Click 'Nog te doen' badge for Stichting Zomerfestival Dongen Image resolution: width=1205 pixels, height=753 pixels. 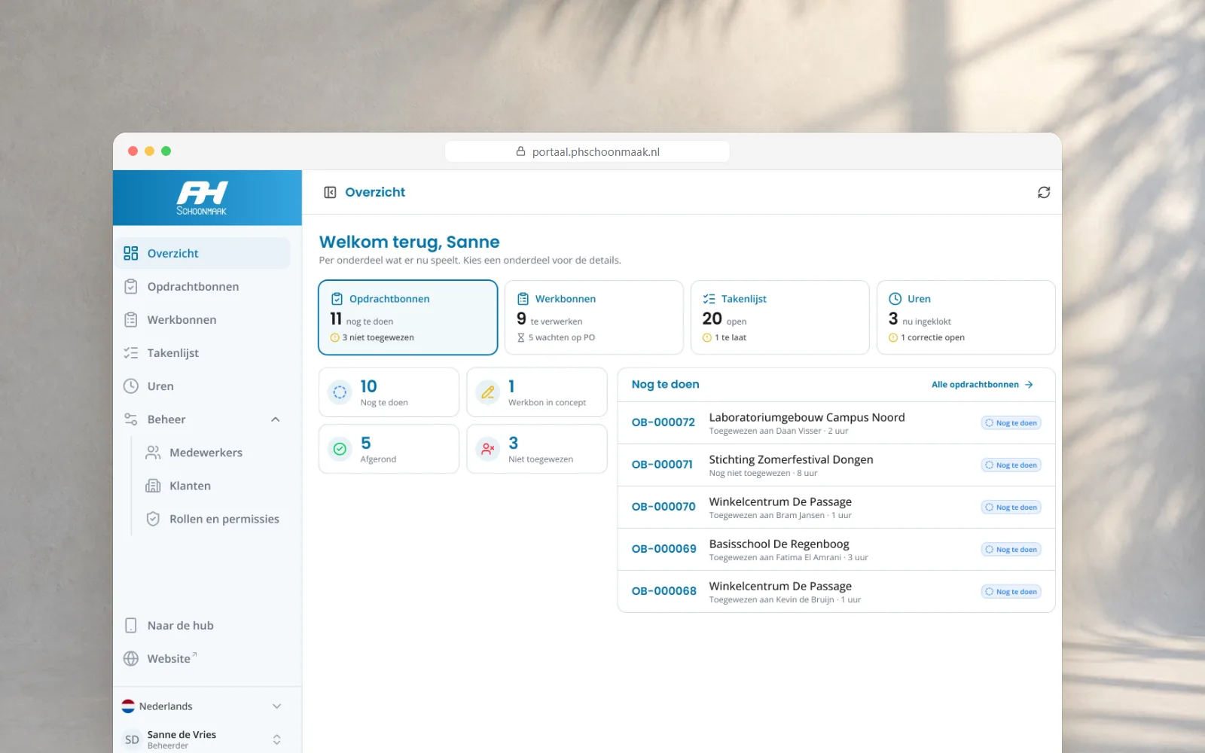1011,465
